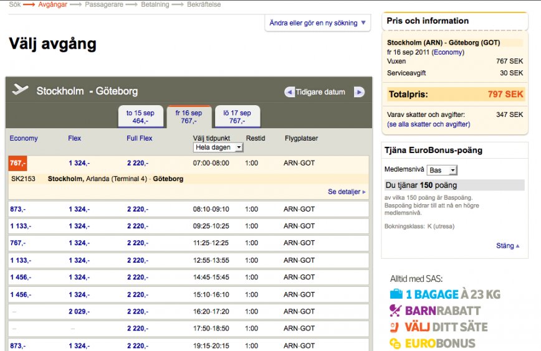
Task: Click the previous dates left arrow icon
Action: 289,92
